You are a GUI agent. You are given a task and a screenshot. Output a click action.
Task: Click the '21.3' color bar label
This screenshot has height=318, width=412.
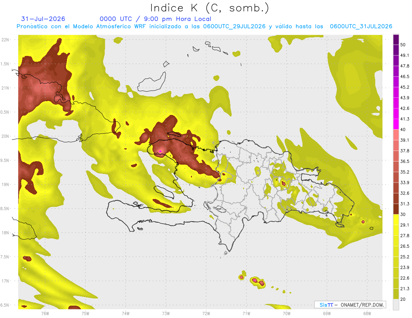(x=404, y=289)
